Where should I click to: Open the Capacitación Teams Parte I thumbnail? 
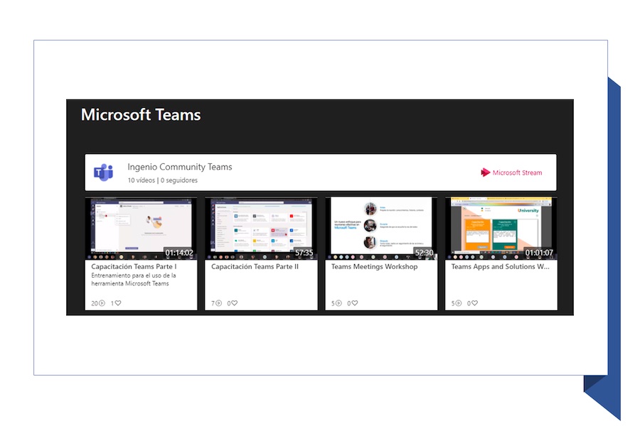coord(142,229)
